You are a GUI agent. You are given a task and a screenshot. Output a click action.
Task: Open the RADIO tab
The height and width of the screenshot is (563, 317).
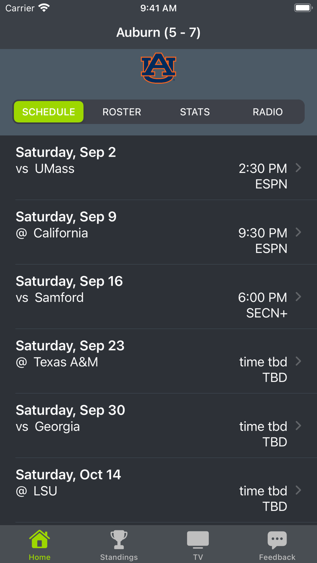[x=267, y=112]
